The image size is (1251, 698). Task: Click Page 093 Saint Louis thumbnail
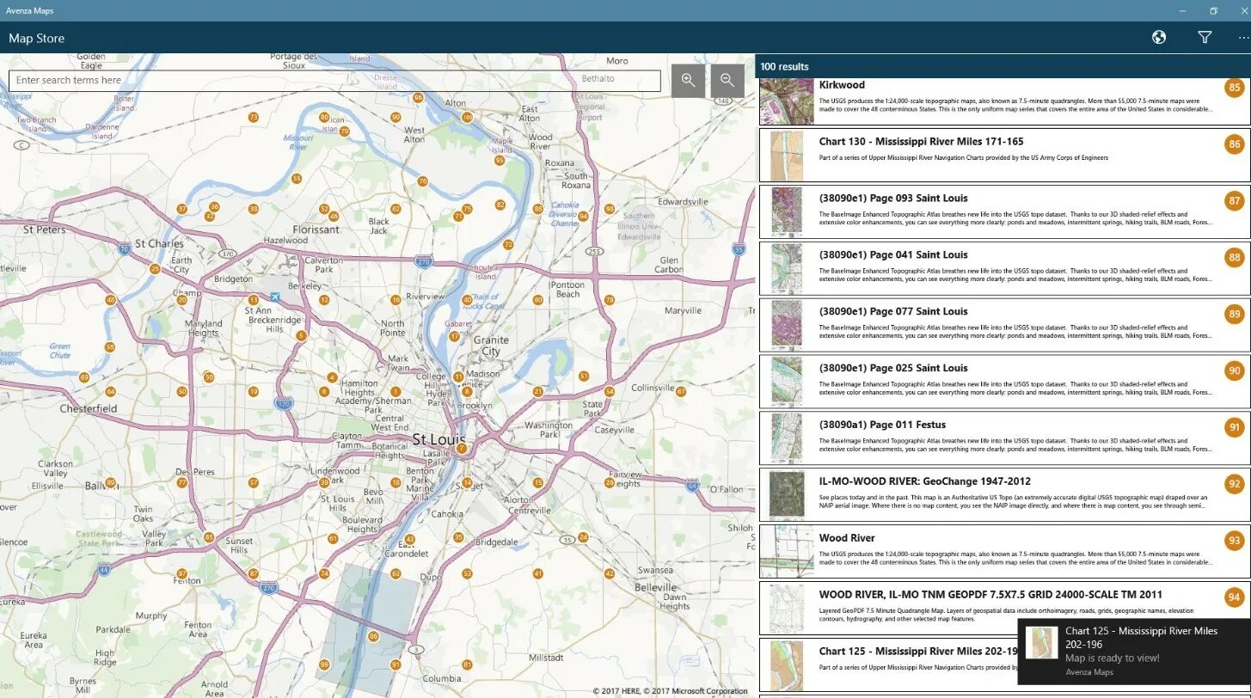point(787,211)
